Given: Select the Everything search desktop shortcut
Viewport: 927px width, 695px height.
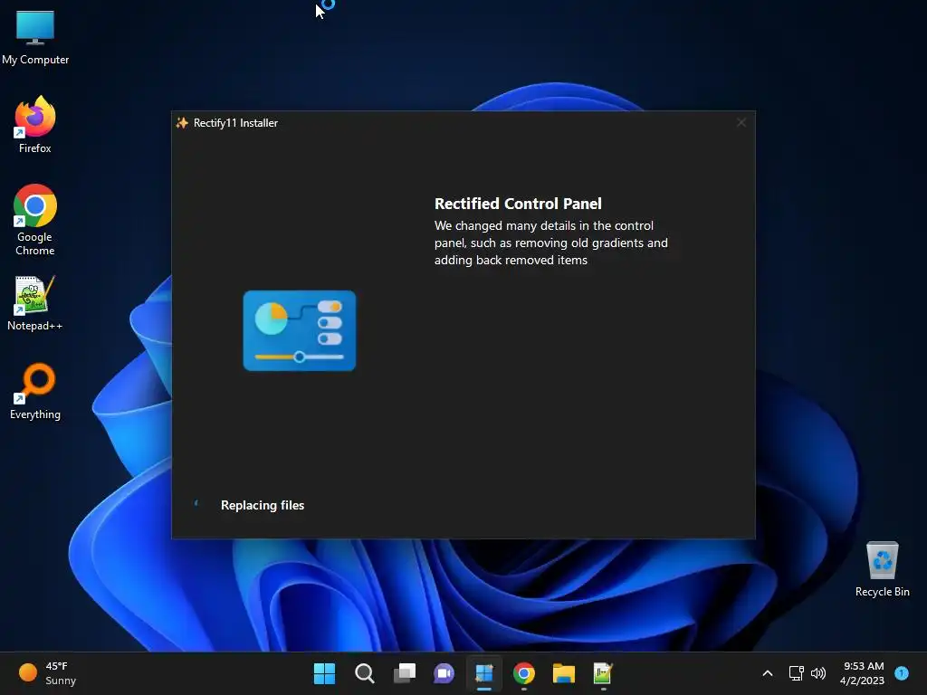Looking at the screenshot, I should click(35, 391).
